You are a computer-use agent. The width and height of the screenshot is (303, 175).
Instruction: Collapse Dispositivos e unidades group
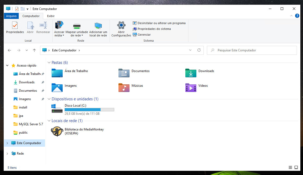point(49,99)
